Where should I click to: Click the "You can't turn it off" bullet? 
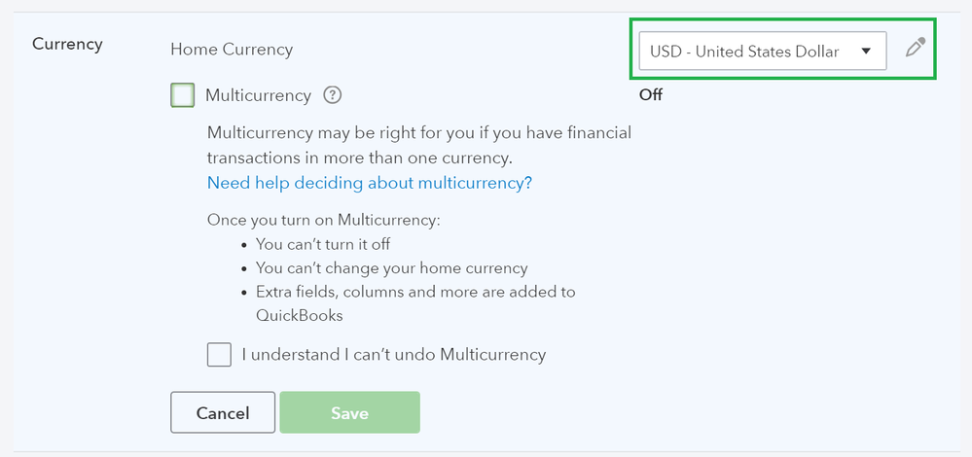pyautogui.click(x=323, y=244)
